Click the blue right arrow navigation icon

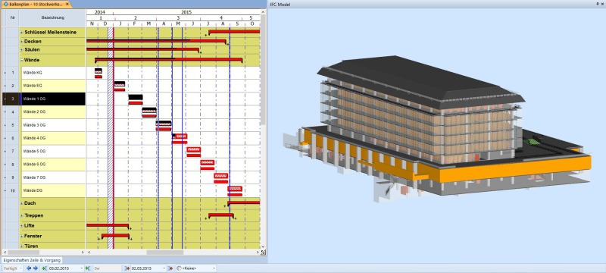36,268
